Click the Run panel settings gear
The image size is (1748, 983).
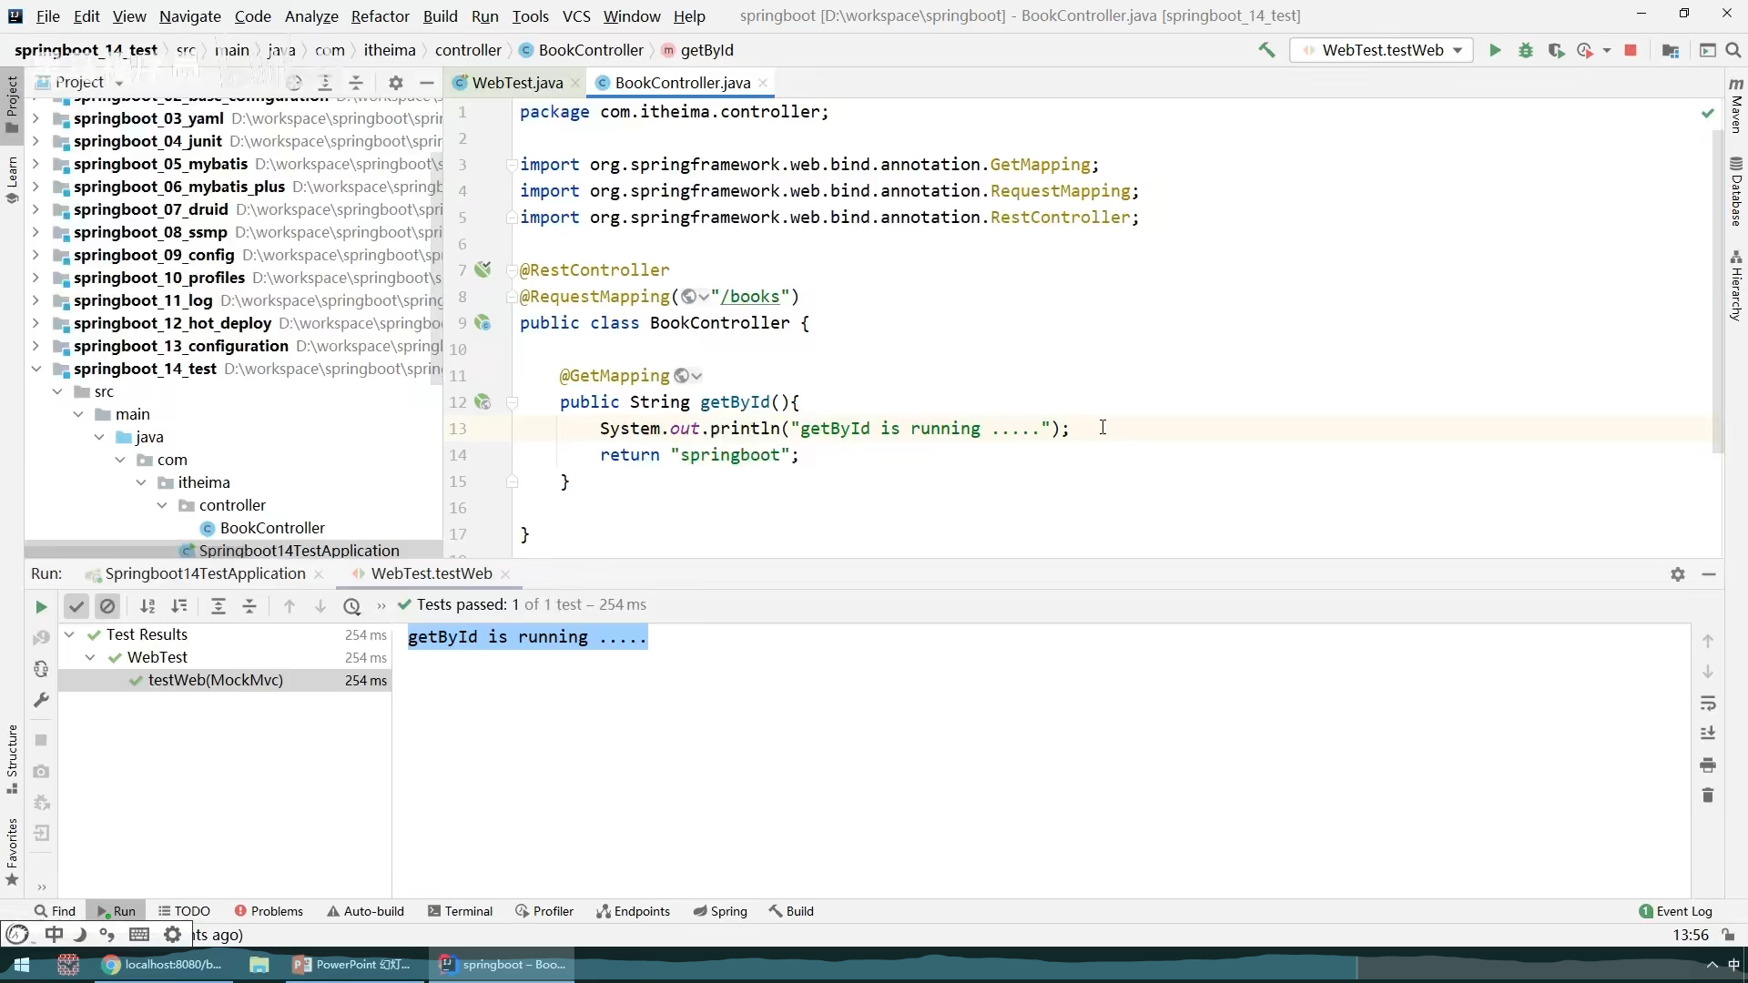tap(1677, 574)
